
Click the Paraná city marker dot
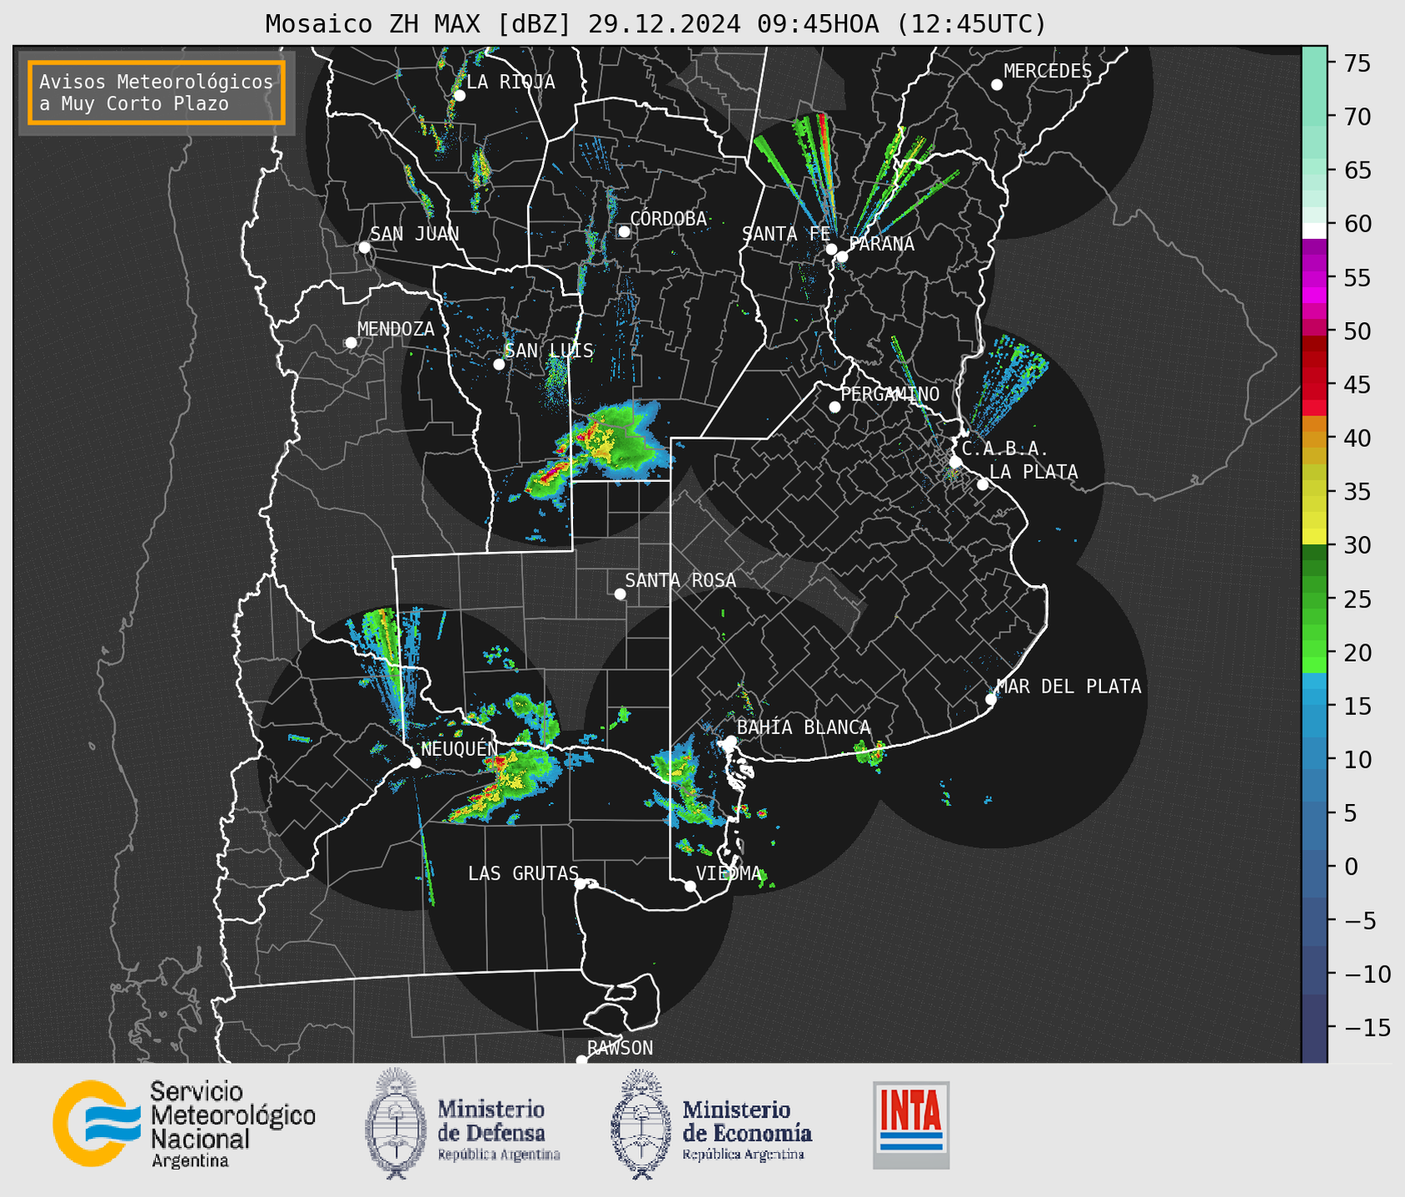(842, 256)
